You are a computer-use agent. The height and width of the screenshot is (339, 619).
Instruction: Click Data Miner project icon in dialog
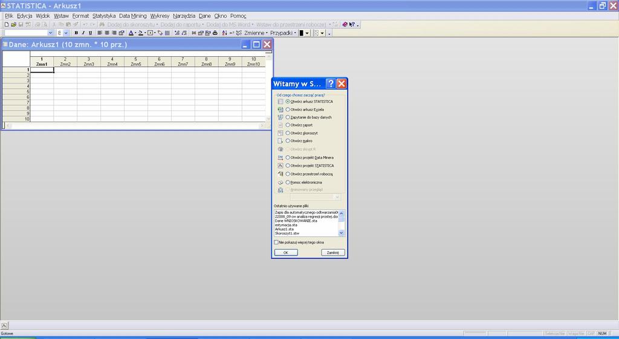pos(280,158)
